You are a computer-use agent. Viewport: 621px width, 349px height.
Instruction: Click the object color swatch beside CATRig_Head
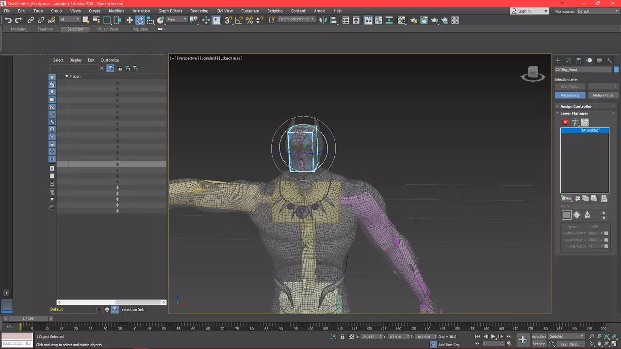pos(616,69)
